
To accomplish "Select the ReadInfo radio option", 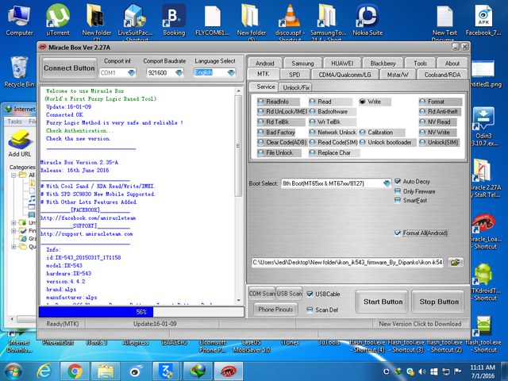I will [x=261, y=102].
